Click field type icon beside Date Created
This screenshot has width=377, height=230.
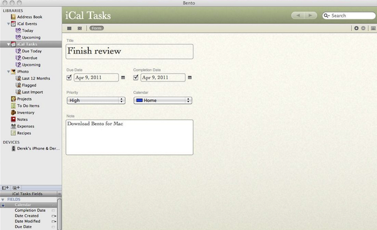pos(53,216)
